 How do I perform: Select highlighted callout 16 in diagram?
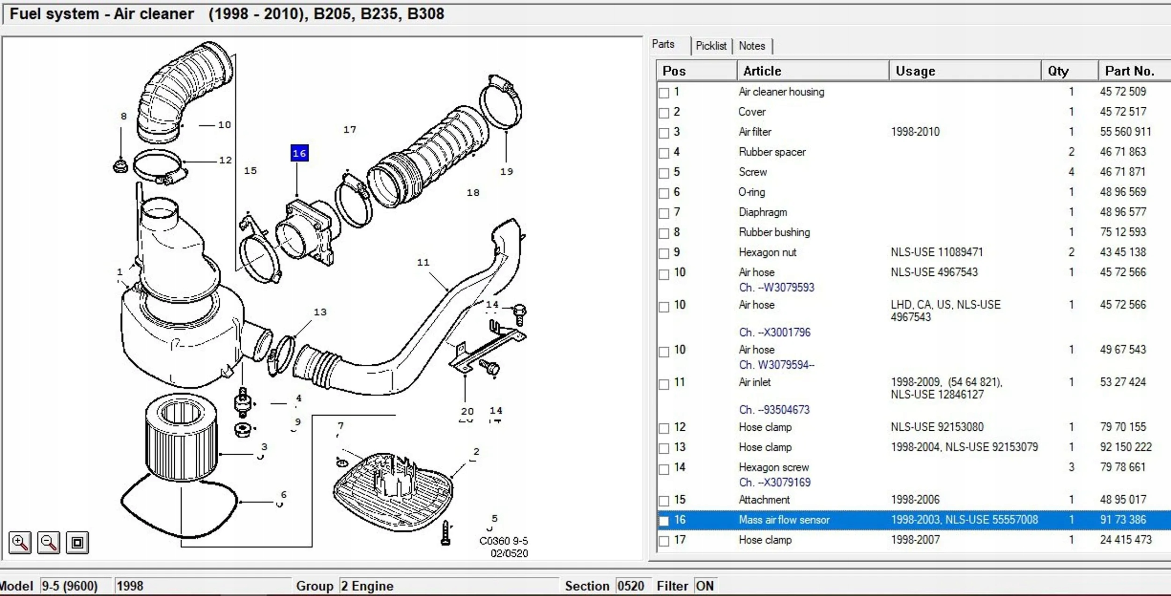point(299,153)
